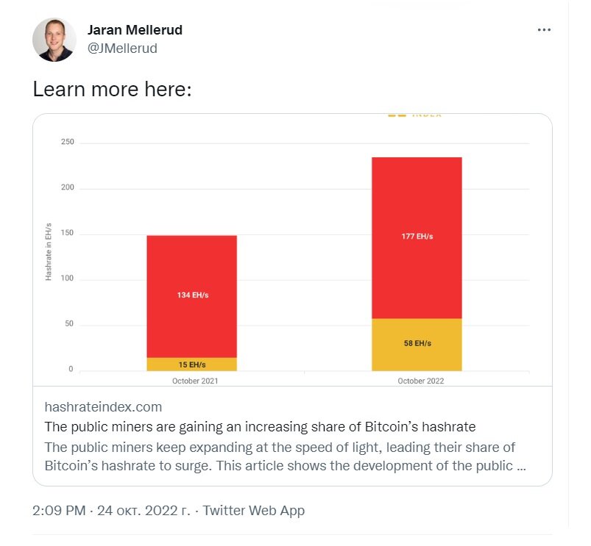The image size is (591, 546).
Task: Click the @JMellerud handle
Action: [x=122, y=49]
